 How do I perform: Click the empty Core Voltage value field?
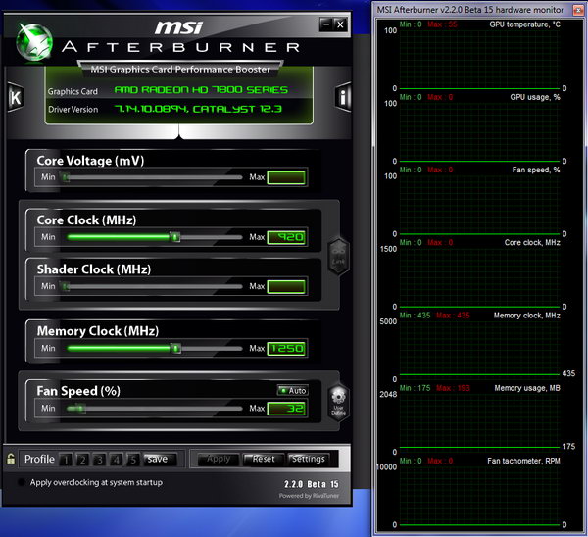[x=286, y=177]
